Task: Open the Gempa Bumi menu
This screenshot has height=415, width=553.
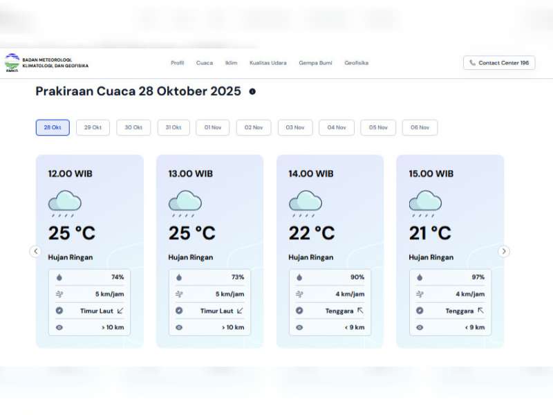Action: click(315, 63)
